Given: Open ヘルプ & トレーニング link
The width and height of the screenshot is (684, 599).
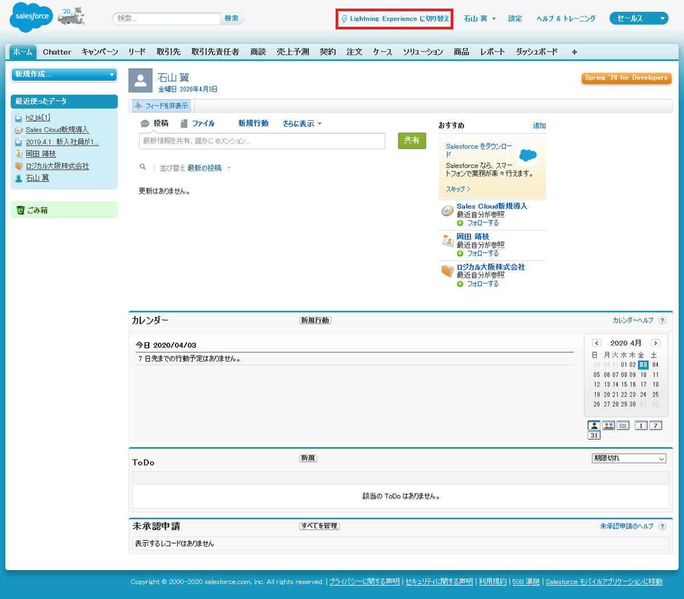Looking at the screenshot, I should pos(566,19).
